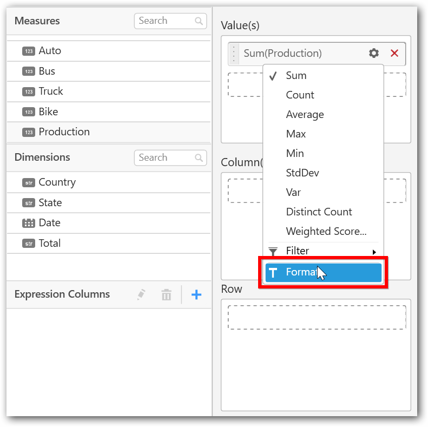Image resolution: width=428 pixels, height=427 pixels.
Task: Click the calendar icon beside Date
Action: (28, 223)
